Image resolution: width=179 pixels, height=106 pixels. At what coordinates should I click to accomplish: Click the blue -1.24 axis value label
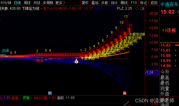coord(152,72)
